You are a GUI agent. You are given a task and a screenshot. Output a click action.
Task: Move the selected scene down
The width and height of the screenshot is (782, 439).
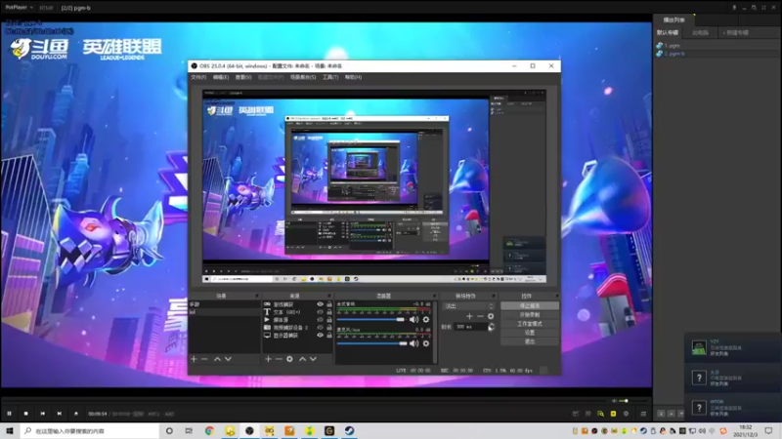coord(228,359)
